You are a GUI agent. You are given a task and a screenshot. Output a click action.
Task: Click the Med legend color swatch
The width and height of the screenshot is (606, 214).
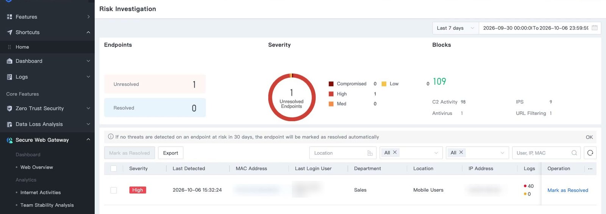[x=331, y=104]
